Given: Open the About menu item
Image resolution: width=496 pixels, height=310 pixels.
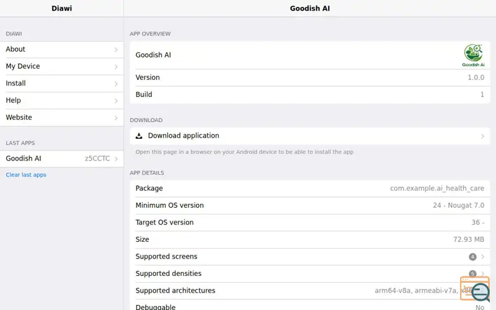Looking at the screenshot, I should [x=61, y=50].
